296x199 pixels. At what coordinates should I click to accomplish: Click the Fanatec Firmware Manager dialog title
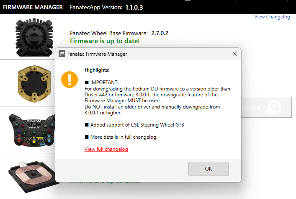[98, 54]
